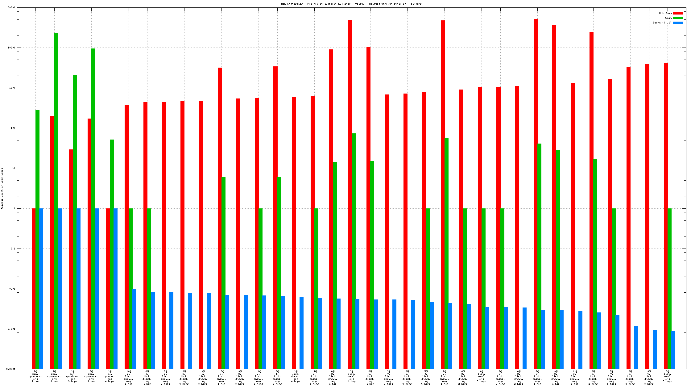Click the 0@ list.dnswl.org 5 hops label
691x389 pixels.
[x=482, y=376]
